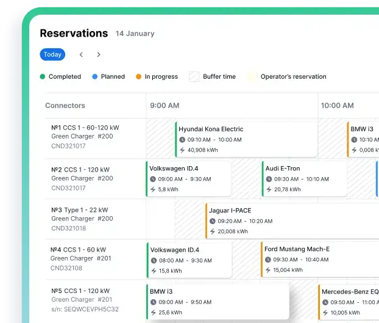Click clock icon next to 08:00 AM - 9:30 AM
This screenshot has width=379, height=323.
[154, 261]
